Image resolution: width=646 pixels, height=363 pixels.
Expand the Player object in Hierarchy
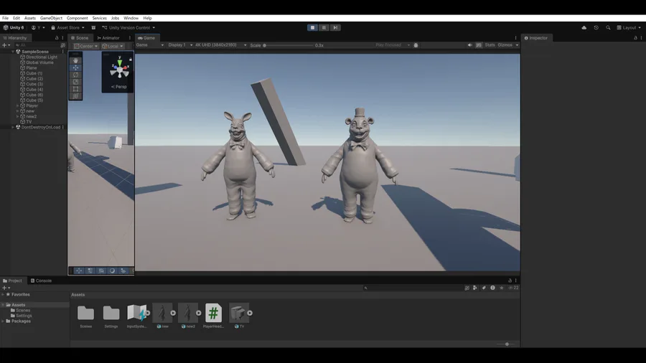[x=18, y=105]
